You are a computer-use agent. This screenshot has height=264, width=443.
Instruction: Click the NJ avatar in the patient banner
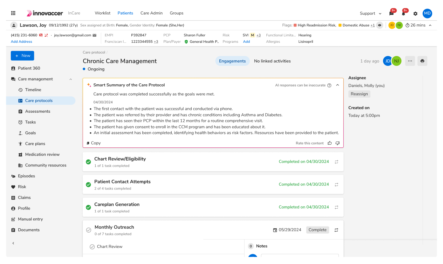coord(399,25)
